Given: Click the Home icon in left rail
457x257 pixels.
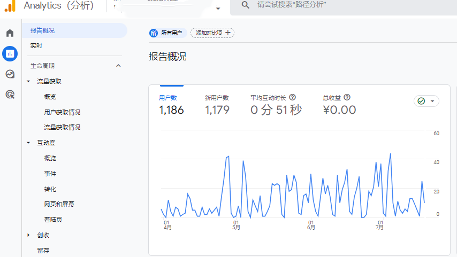Looking at the screenshot, I should coord(10,33).
